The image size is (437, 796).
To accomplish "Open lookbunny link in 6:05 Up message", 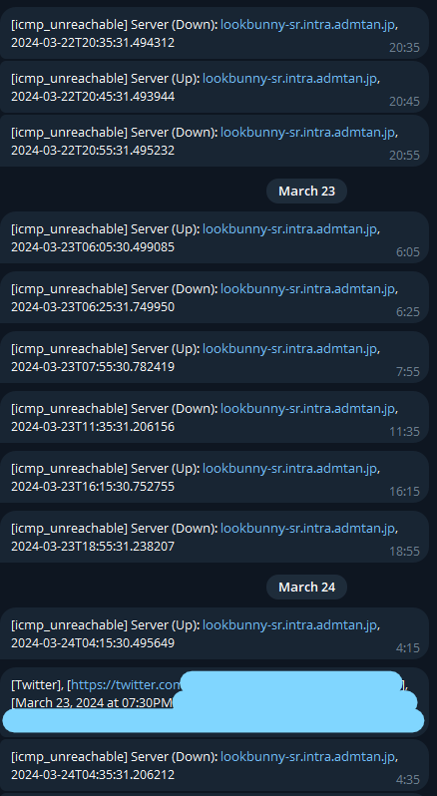I will click(x=289, y=229).
